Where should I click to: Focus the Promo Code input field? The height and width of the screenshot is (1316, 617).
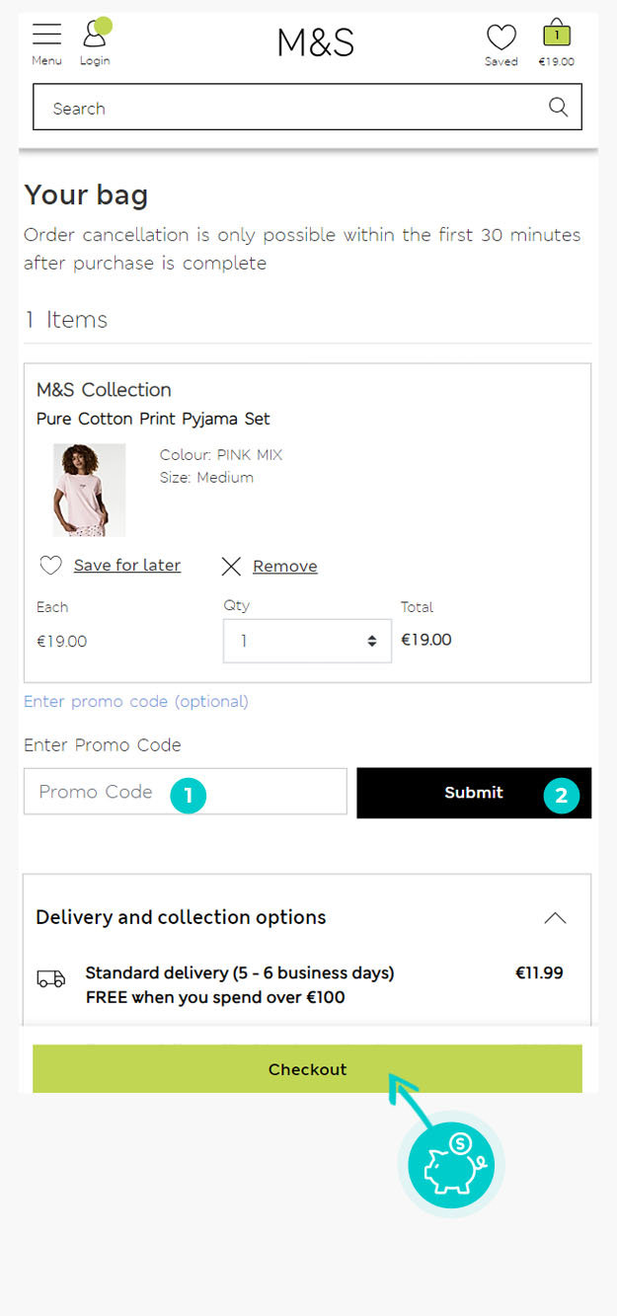coord(185,792)
